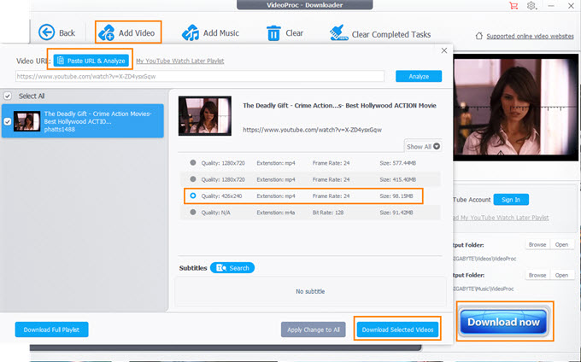This screenshot has height=362, width=581.
Task: Click the Add Video toolbar button
Action: tap(128, 32)
